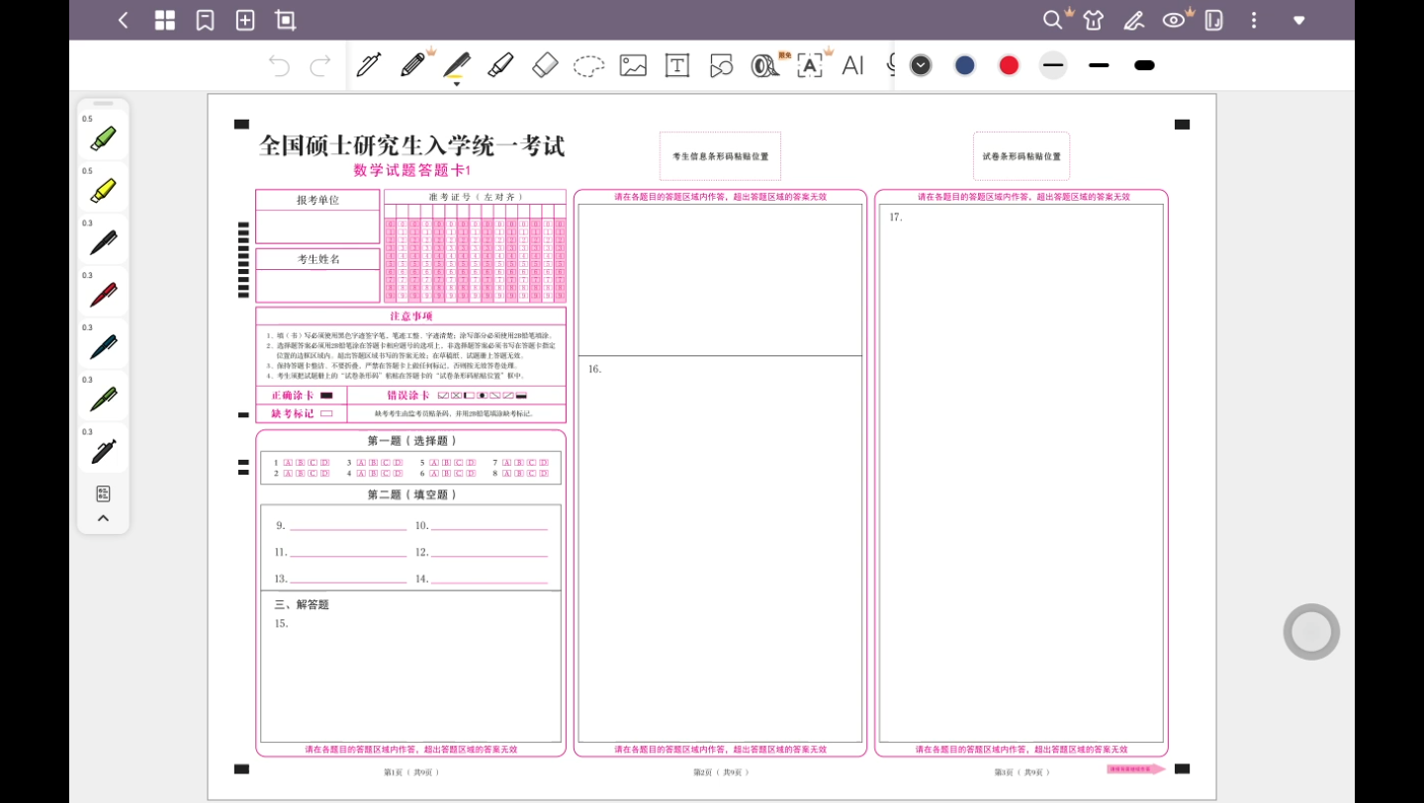Open the pen preset manager list
Viewport: 1424px width, 803px height.
103,493
